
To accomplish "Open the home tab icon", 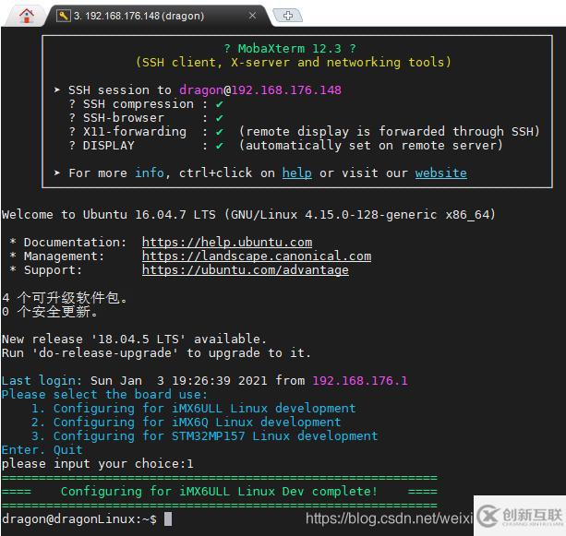I will coord(27,16).
